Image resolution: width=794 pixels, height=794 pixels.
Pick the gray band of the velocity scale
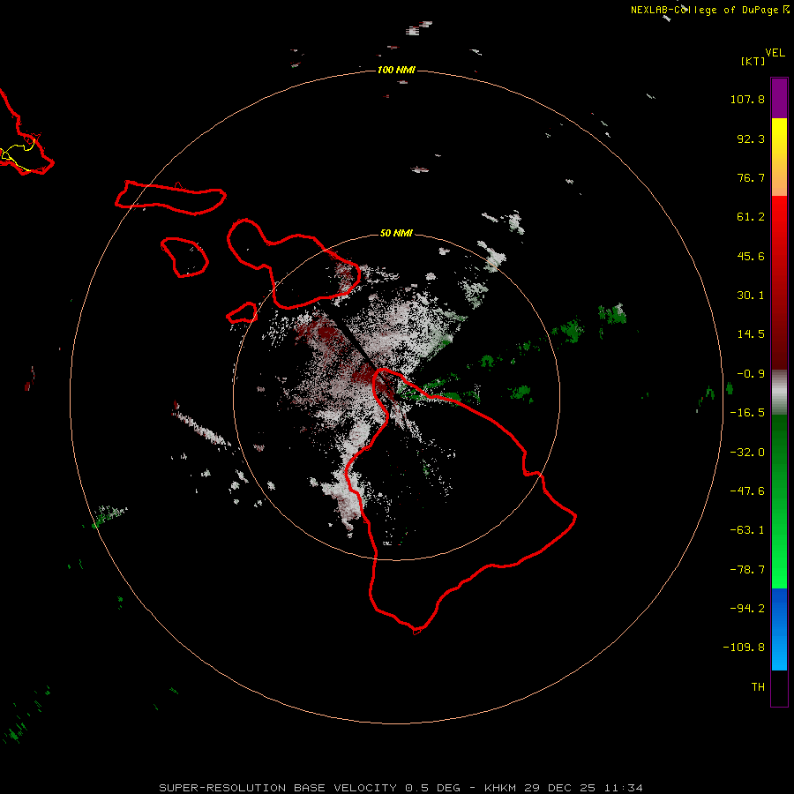coord(779,393)
